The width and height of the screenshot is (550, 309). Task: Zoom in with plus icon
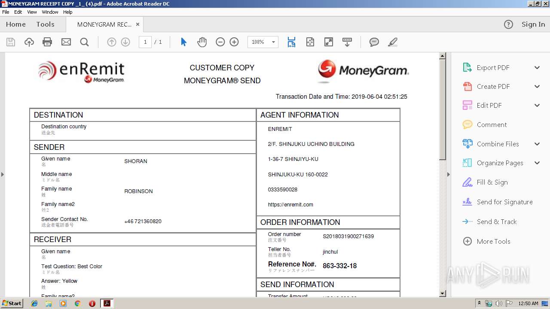click(x=234, y=42)
